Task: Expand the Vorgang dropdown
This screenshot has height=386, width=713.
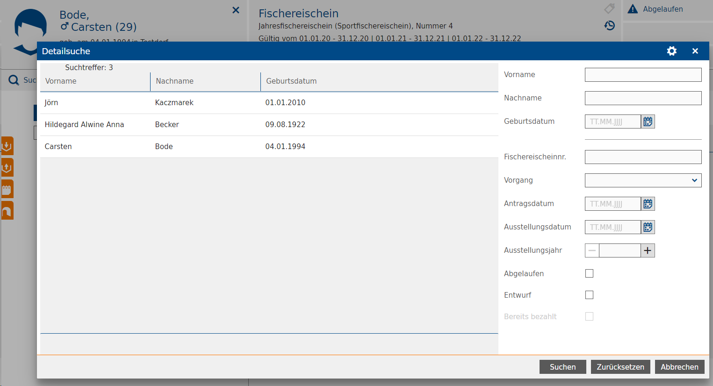Action: click(x=643, y=180)
